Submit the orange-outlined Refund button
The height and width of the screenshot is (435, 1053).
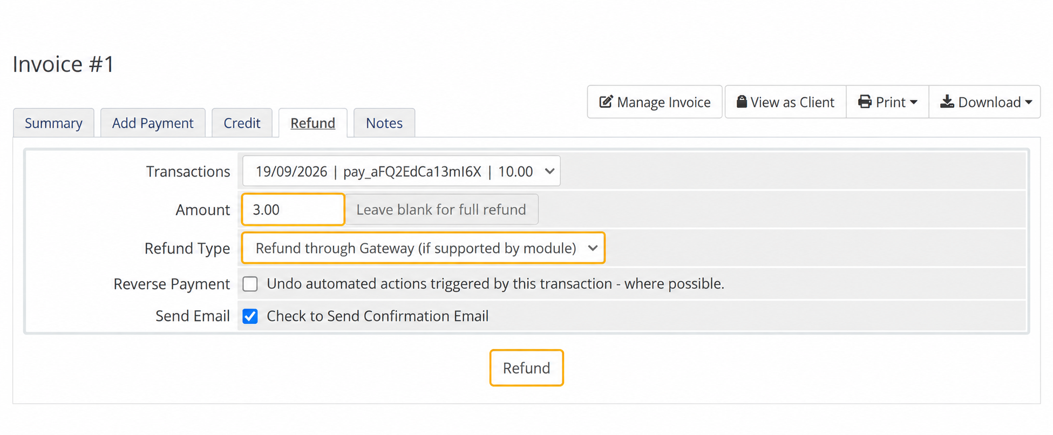click(x=527, y=368)
